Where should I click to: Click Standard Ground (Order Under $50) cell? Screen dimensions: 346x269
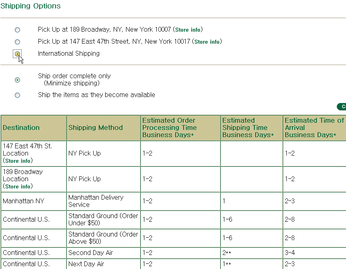103,219
